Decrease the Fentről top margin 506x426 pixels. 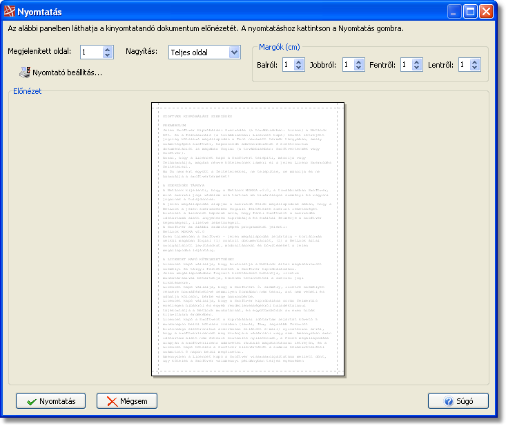coord(417,68)
